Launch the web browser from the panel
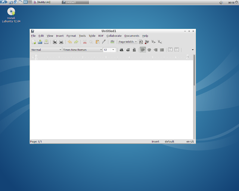The width and height of the screenshot is (239, 191). (15, 2)
